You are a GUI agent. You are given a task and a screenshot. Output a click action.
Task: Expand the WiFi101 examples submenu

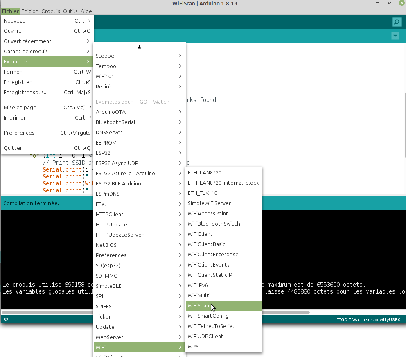pos(139,77)
